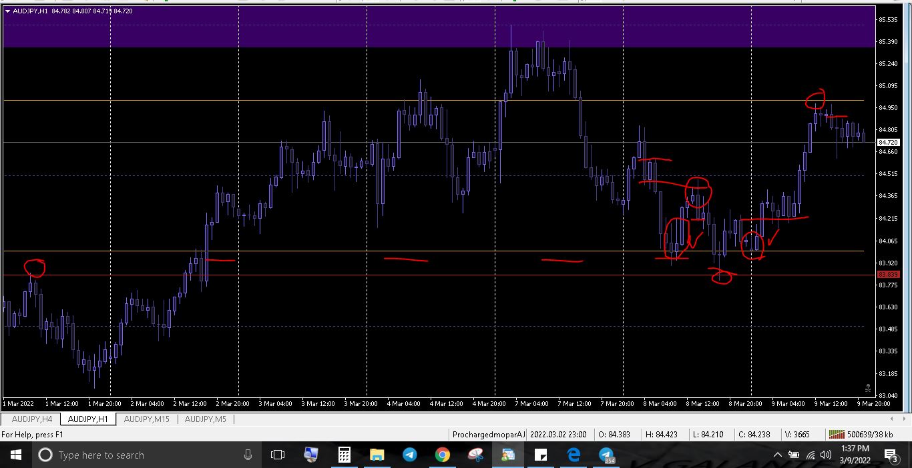
Task: Launch Google Chrome from the taskbar
Action: point(442,455)
